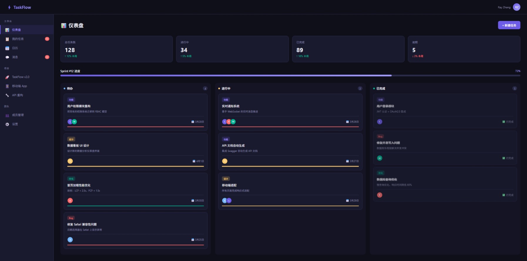Image resolution: width=527 pixels, height=261 pixels.
Task: Click the Sprint #12 progress bar
Action: 290,75
